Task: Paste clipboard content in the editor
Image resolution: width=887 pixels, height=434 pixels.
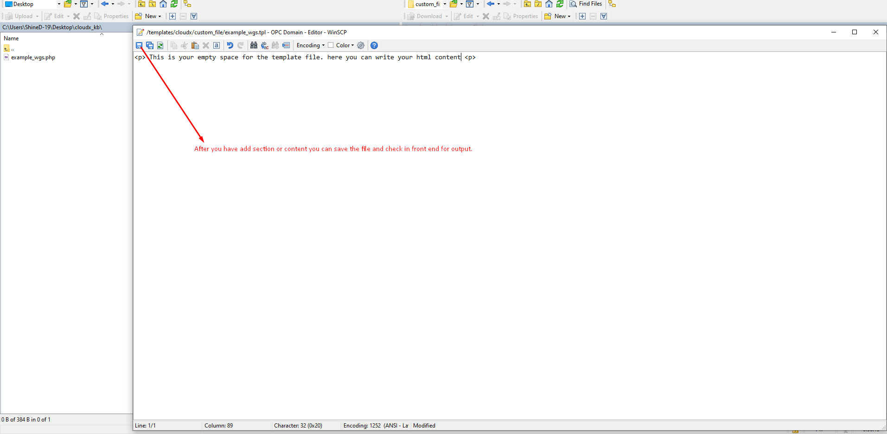Action: click(195, 45)
